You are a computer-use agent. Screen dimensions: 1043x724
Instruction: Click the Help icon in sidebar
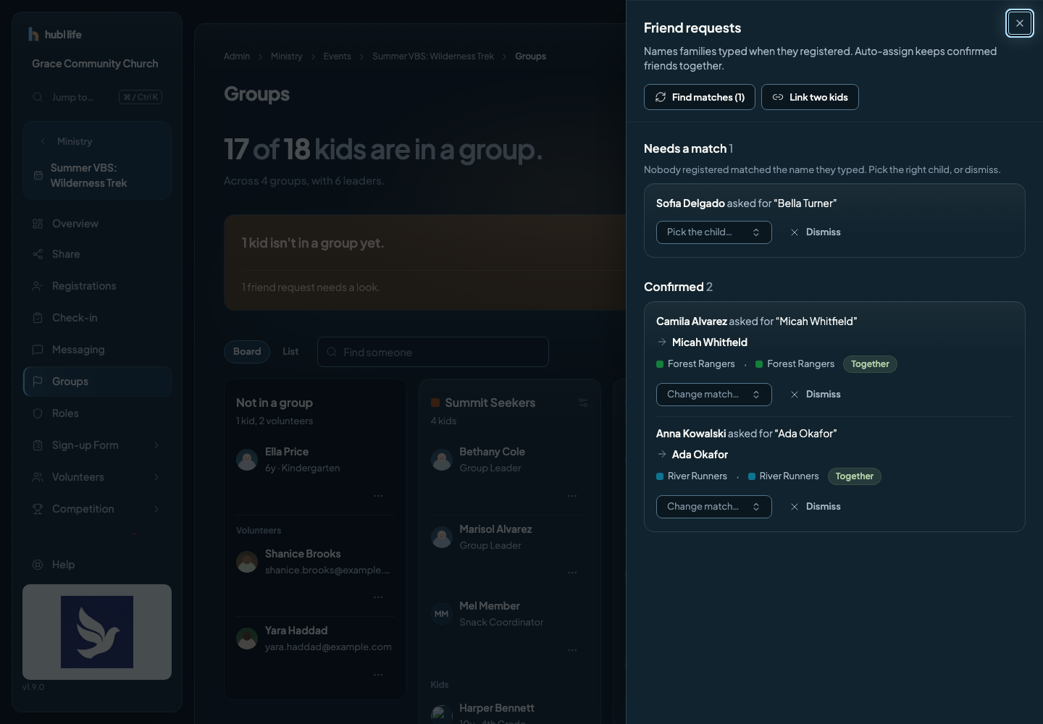pyautogui.click(x=38, y=565)
